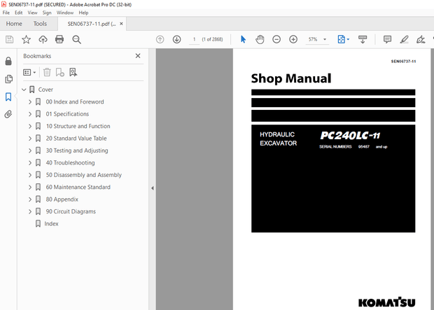Jump to the Index bookmark

point(51,224)
